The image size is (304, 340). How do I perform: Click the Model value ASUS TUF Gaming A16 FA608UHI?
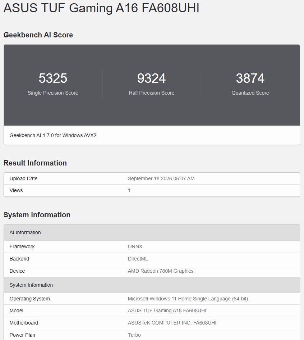pos(167,310)
